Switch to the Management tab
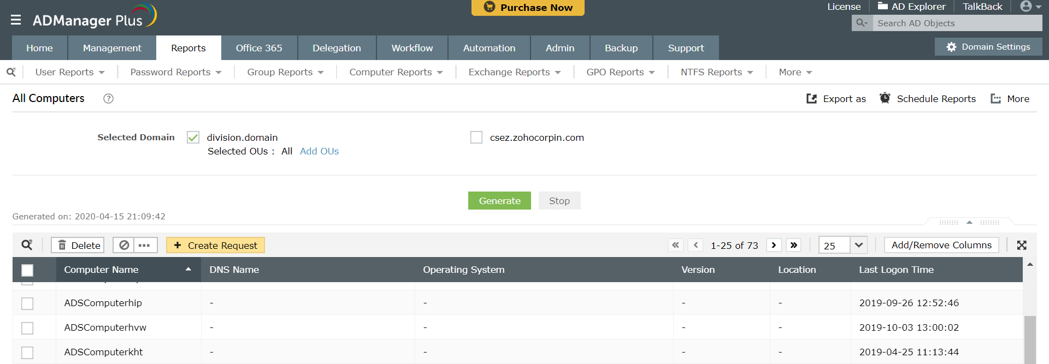 [x=112, y=48]
